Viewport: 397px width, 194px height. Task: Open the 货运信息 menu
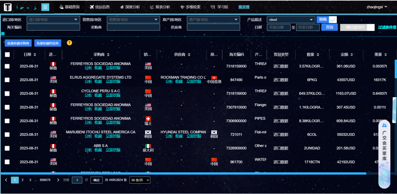(x=99, y=7)
